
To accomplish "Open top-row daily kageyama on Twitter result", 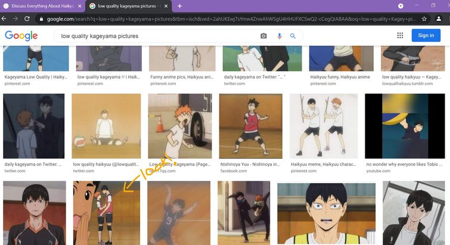I will click(255, 77).
